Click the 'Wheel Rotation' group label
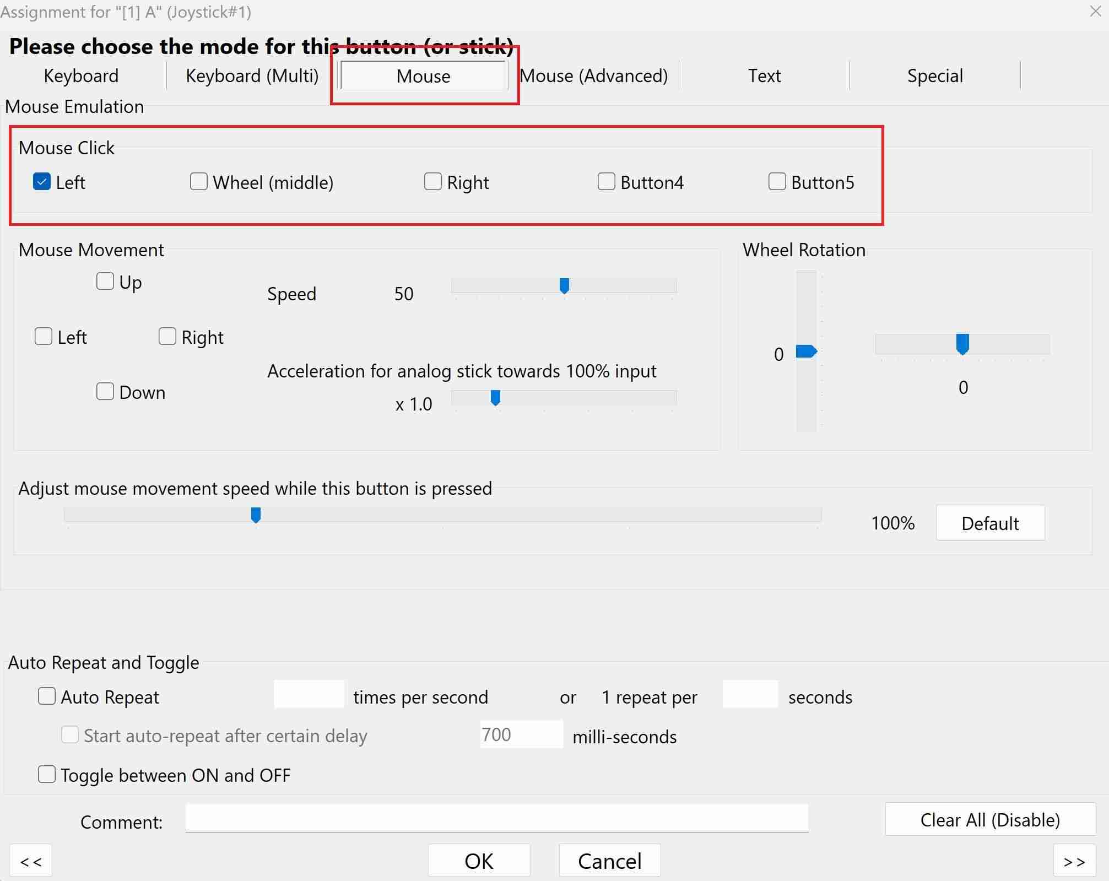The height and width of the screenshot is (881, 1109). coord(804,250)
